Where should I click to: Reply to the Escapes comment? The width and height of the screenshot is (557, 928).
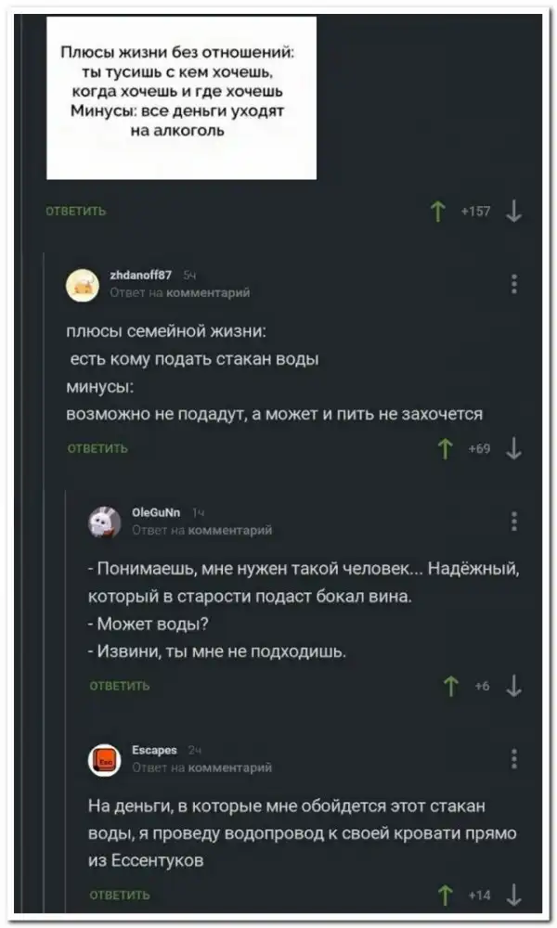(x=119, y=895)
